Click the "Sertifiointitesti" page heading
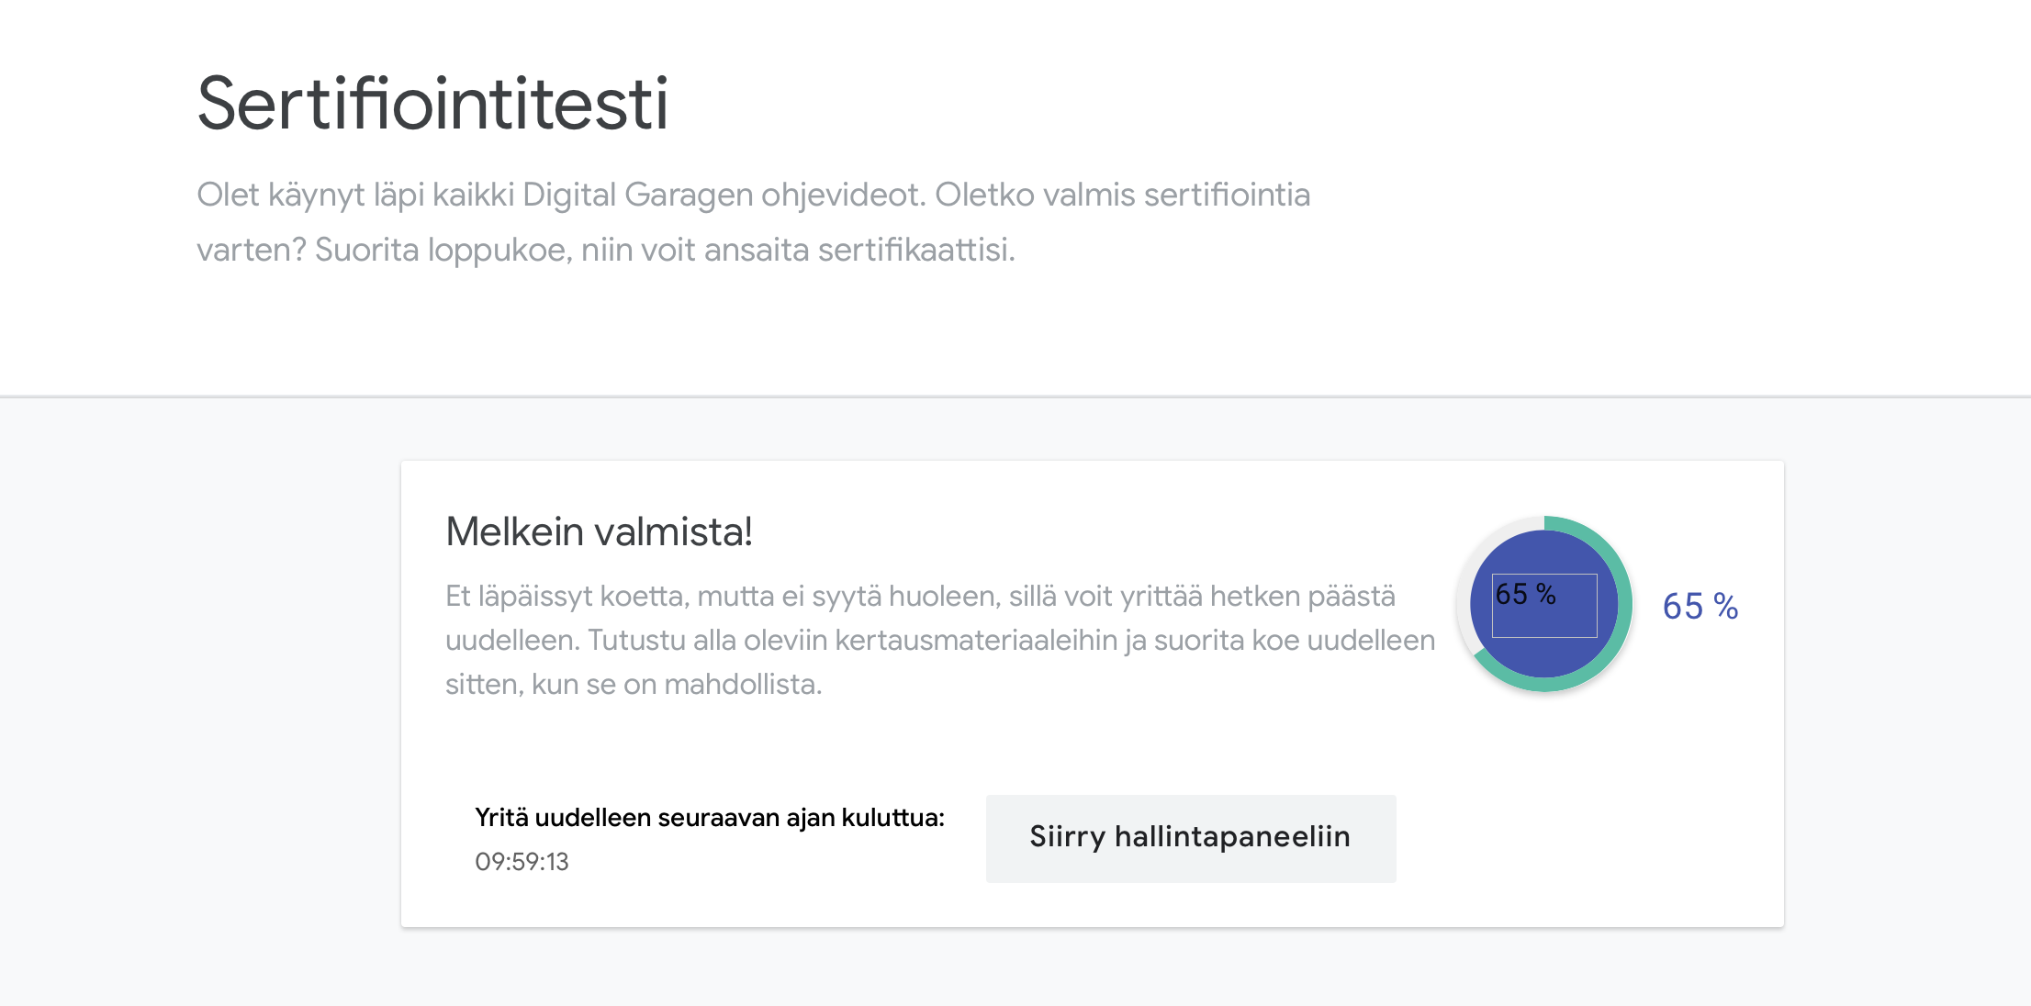This screenshot has width=2031, height=1006. pos(432,104)
